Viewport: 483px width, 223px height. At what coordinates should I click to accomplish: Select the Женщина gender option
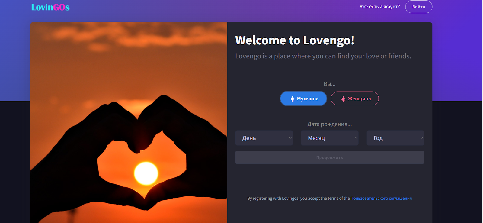tap(355, 99)
